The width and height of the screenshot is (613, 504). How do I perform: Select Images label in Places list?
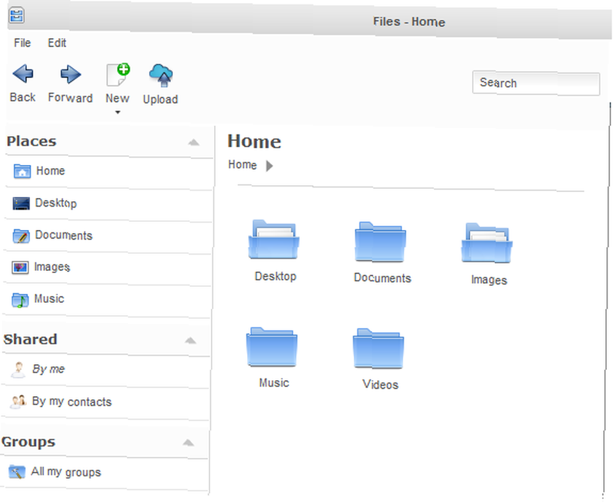pos(52,267)
